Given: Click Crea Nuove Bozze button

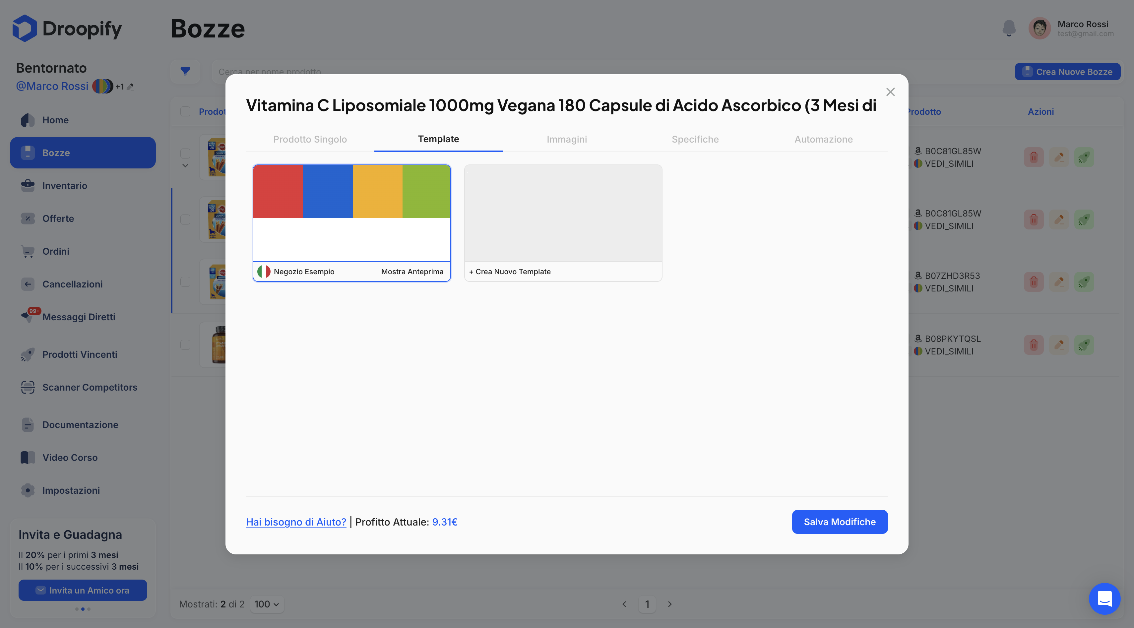Looking at the screenshot, I should 1068,71.
